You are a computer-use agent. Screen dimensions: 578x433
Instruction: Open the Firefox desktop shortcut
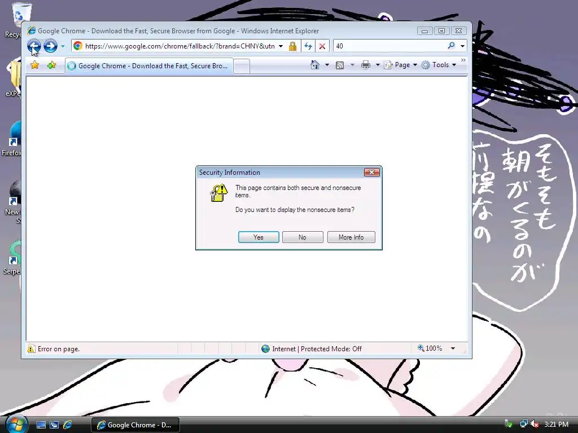pyautogui.click(x=12, y=139)
